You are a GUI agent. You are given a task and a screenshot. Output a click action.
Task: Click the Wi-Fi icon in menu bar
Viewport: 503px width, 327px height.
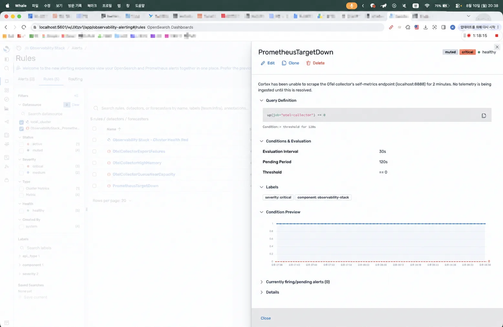click(427, 6)
